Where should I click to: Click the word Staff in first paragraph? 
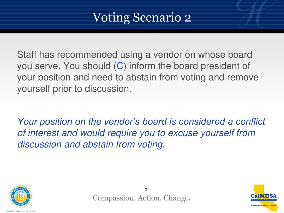coord(27,55)
